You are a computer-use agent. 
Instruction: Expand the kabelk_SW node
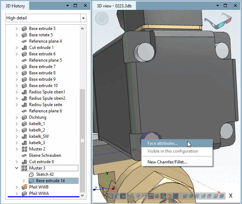point(17,136)
